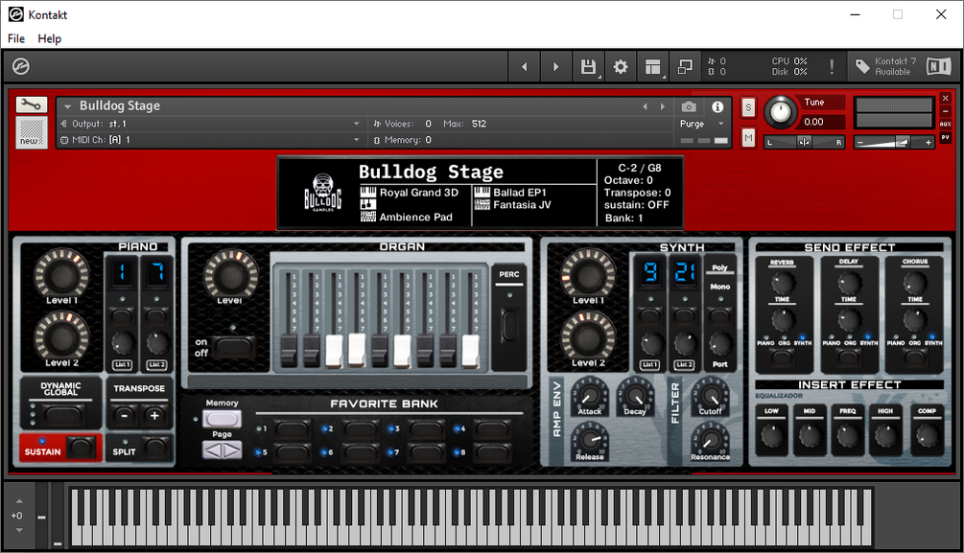The image size is (964, 553).
Task: Select Favorite Bank slot 6
Action: 360,452
